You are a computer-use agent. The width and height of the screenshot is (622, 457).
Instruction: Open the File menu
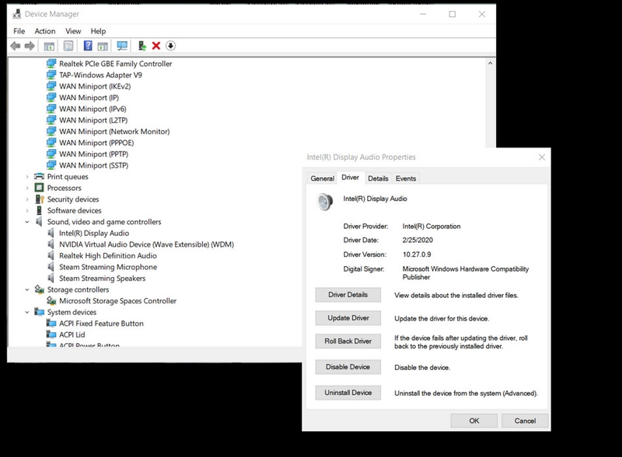pyautogui.click(x=19, y=31)
